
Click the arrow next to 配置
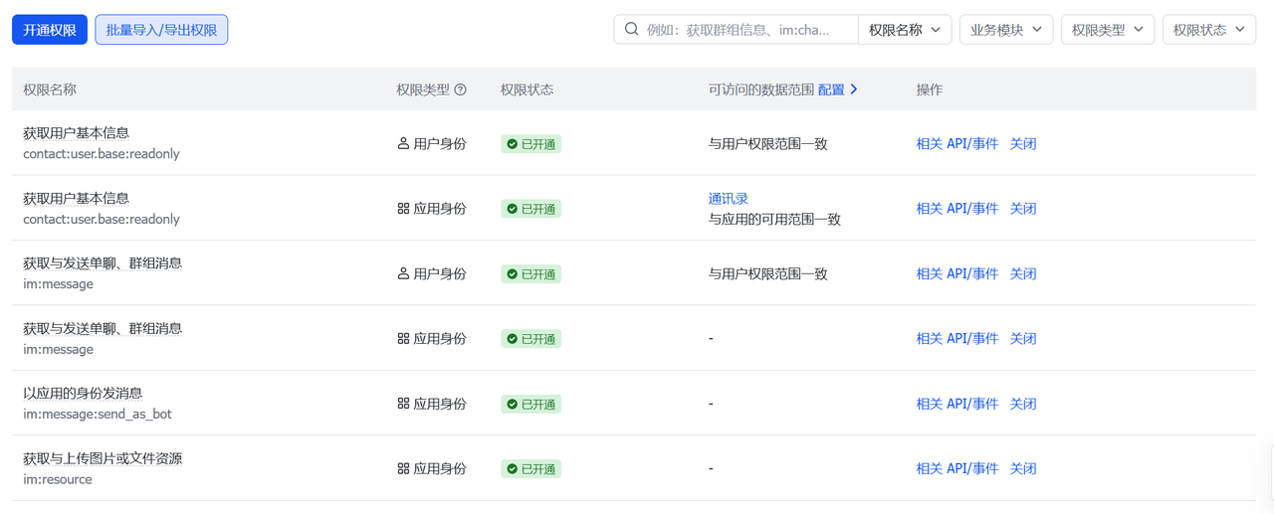(853, 89)
